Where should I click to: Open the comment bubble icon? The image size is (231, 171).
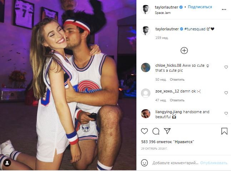tap(156, 131)
